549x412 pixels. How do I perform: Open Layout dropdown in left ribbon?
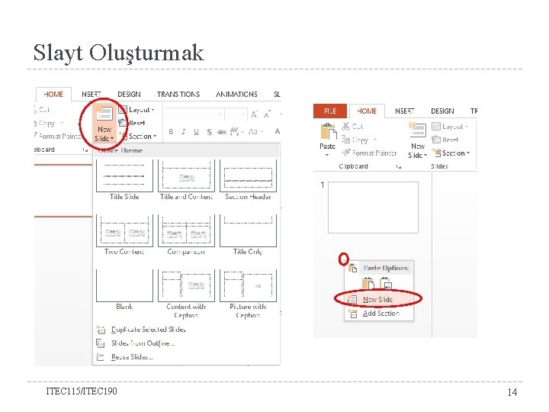point(137,110)
